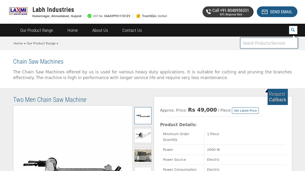Open the About Us page
This screenshot has width=305, height=171.
pyautogui.click(x=100, y=30)
